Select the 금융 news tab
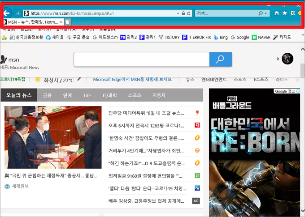The image size is (305, 217). coord(47,95)
